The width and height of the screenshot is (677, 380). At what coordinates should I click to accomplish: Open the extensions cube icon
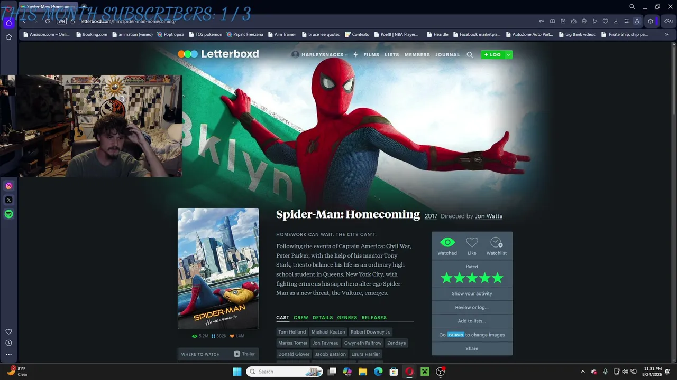point(651,21)
